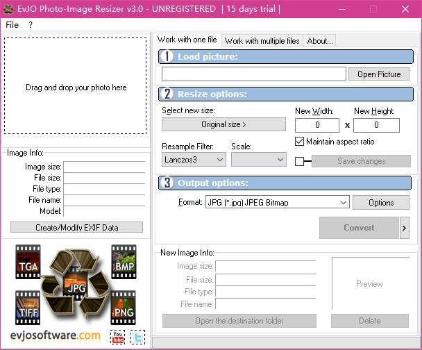Open the output Format dropdown
The height and width of the screenshot is (350, 422).
(277, 203)
